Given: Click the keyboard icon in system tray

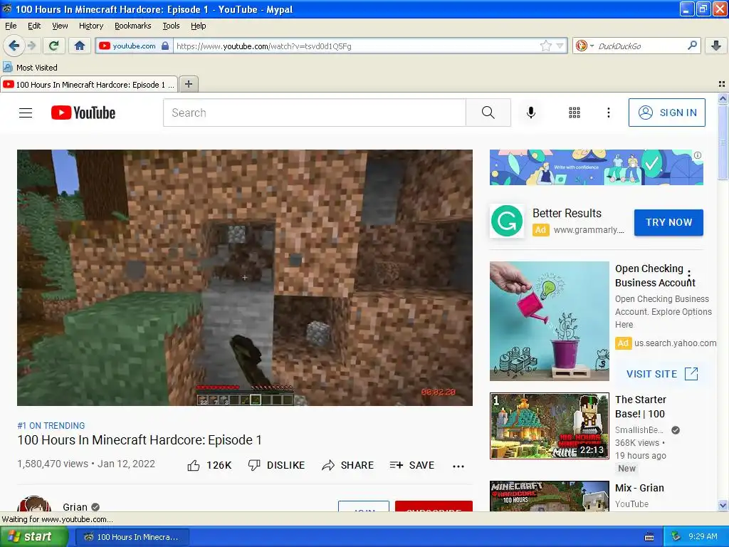Looking at the screenshot, I should (649, 537).
